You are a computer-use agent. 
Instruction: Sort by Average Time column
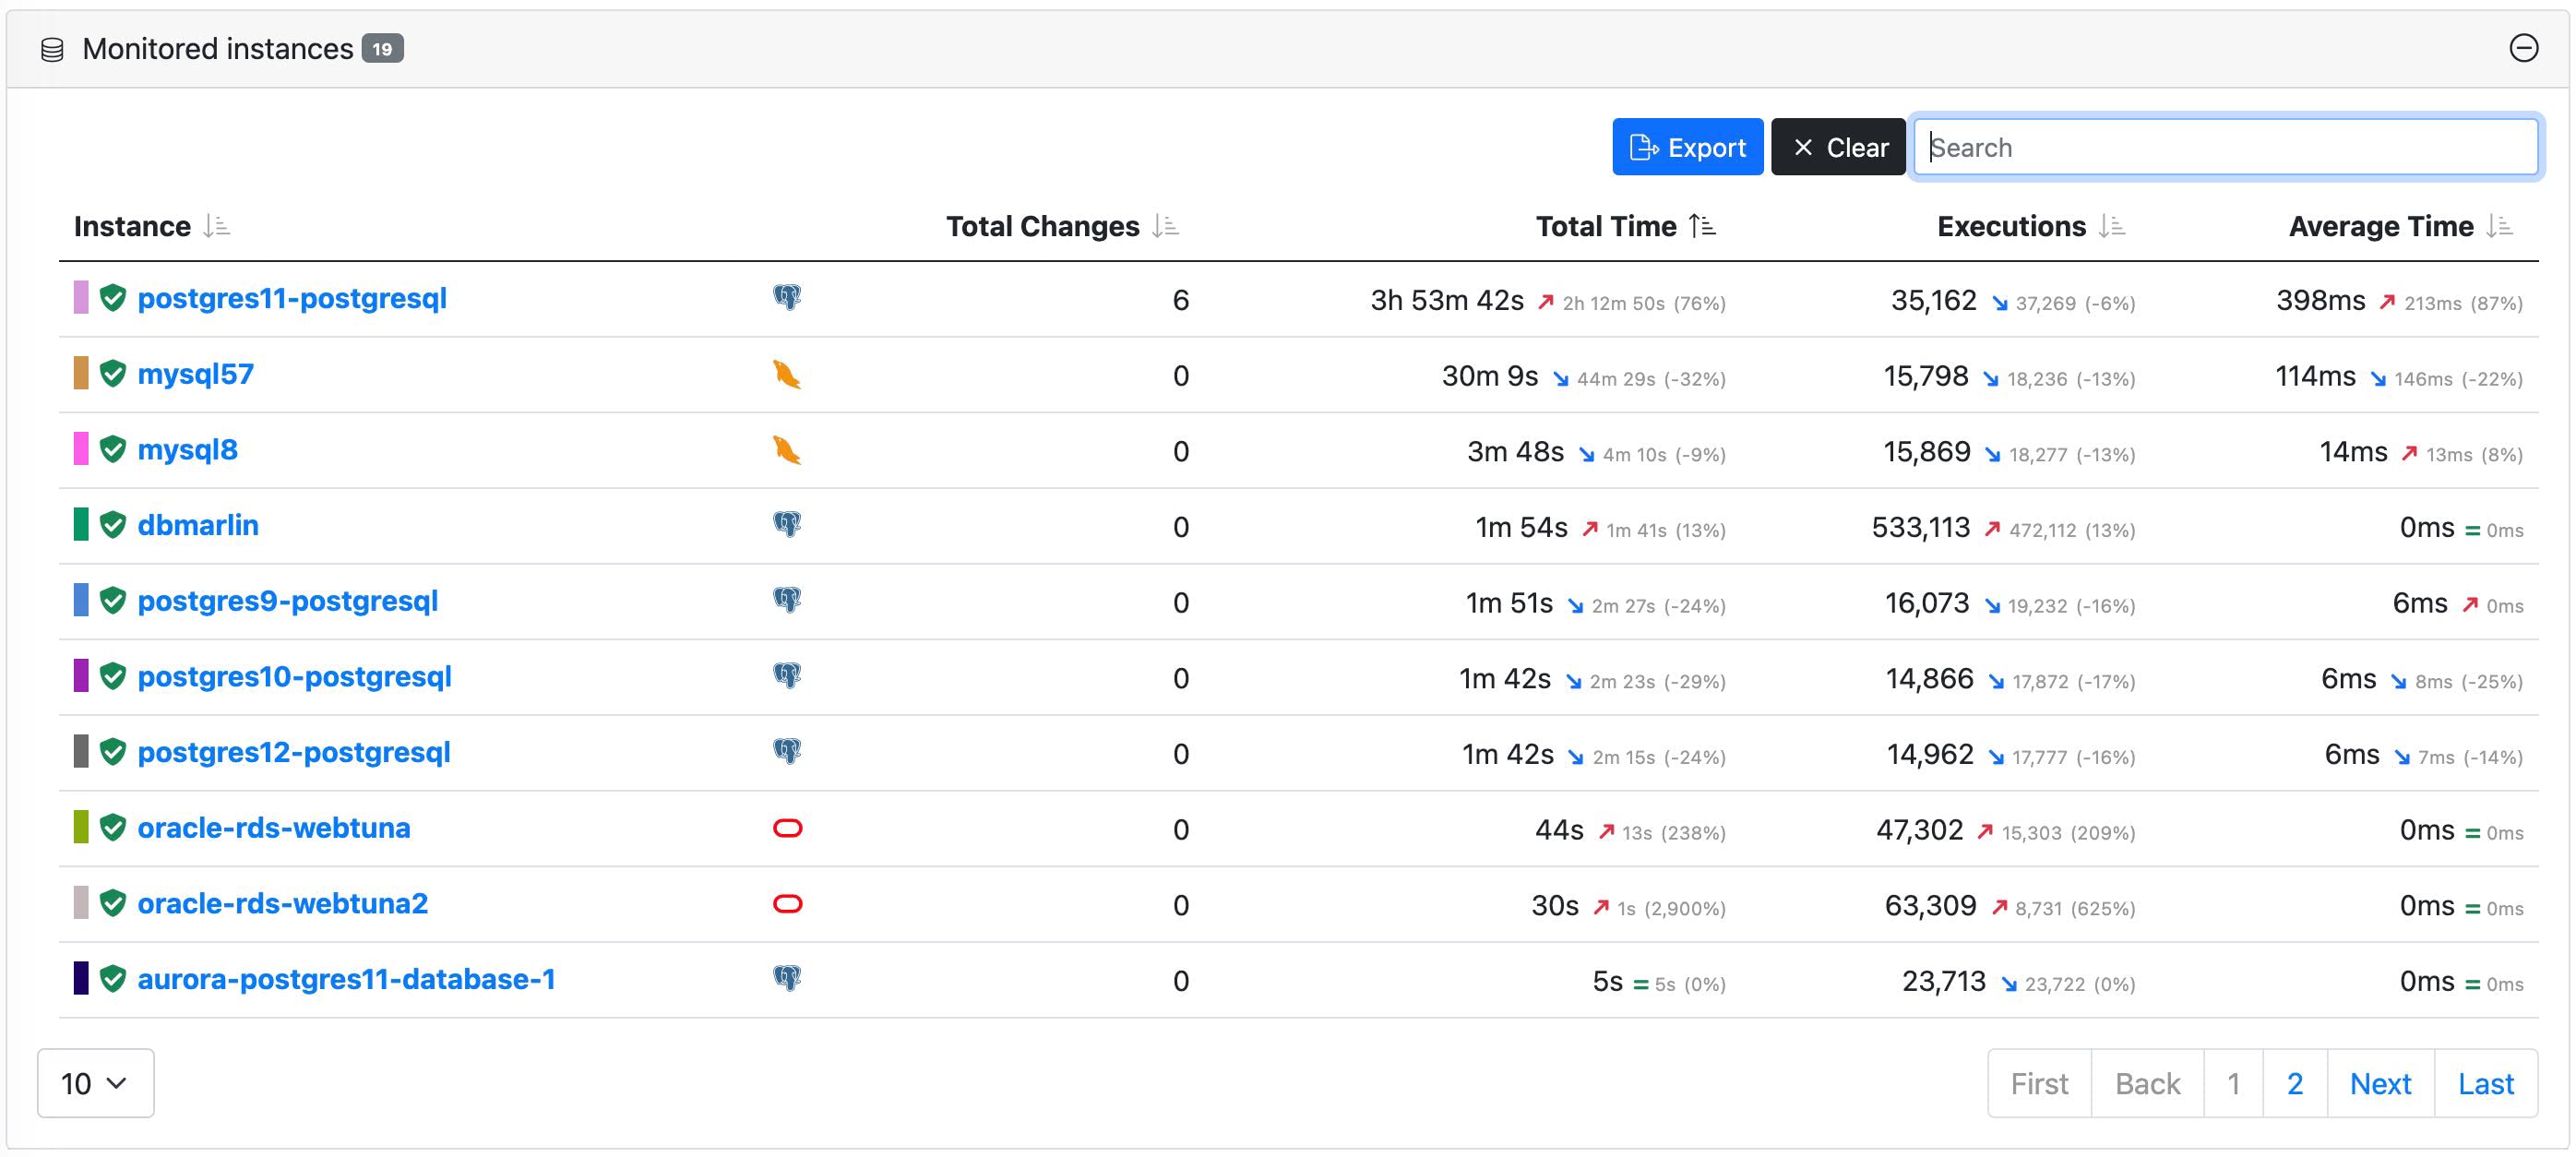pyautogui.click(x=2401, y=226)
